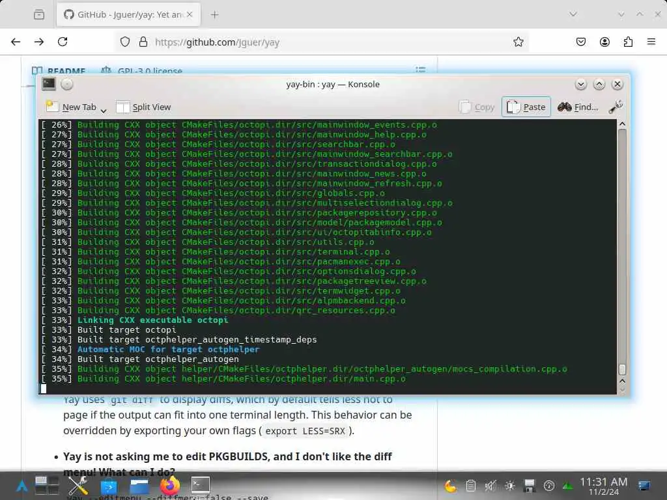Switch to Konsole from the taskbar
667x500 pixels.
pyautogui.click(x=200, y=484)
